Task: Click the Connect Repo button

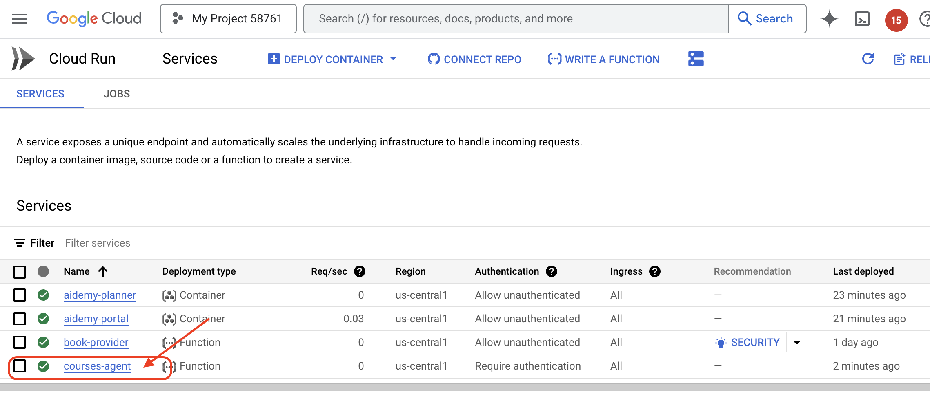Action: [474, 59]
